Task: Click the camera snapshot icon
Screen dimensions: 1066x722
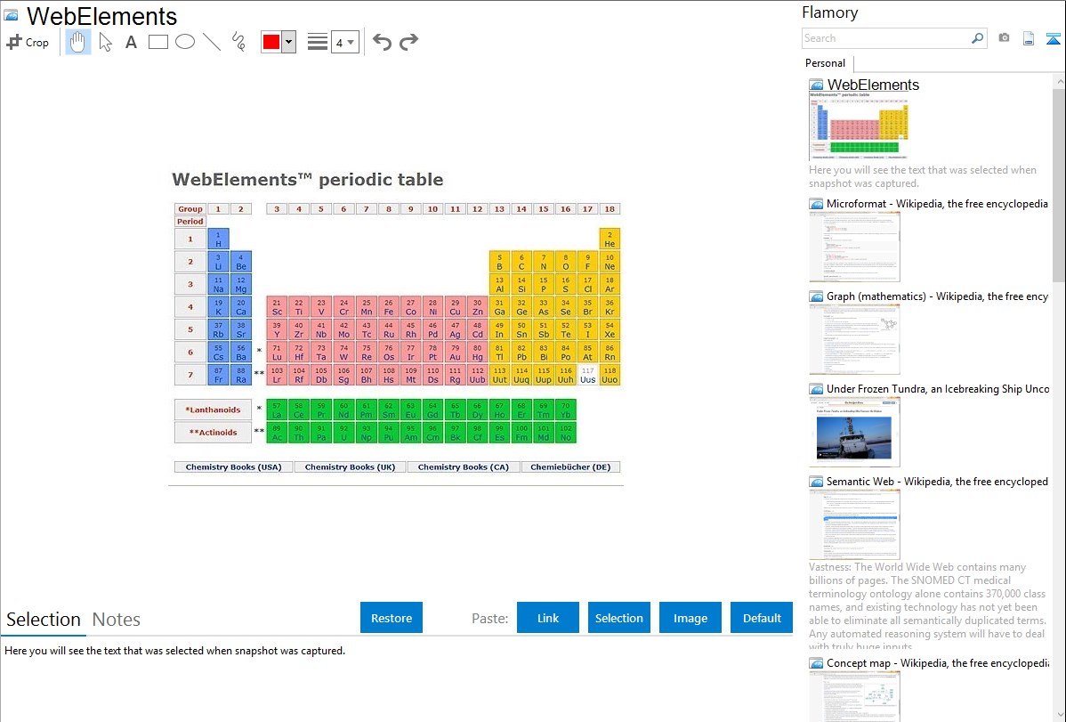Action: [1004, 38]
